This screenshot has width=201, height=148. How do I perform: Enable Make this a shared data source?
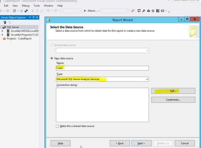(x=57, y=126)
